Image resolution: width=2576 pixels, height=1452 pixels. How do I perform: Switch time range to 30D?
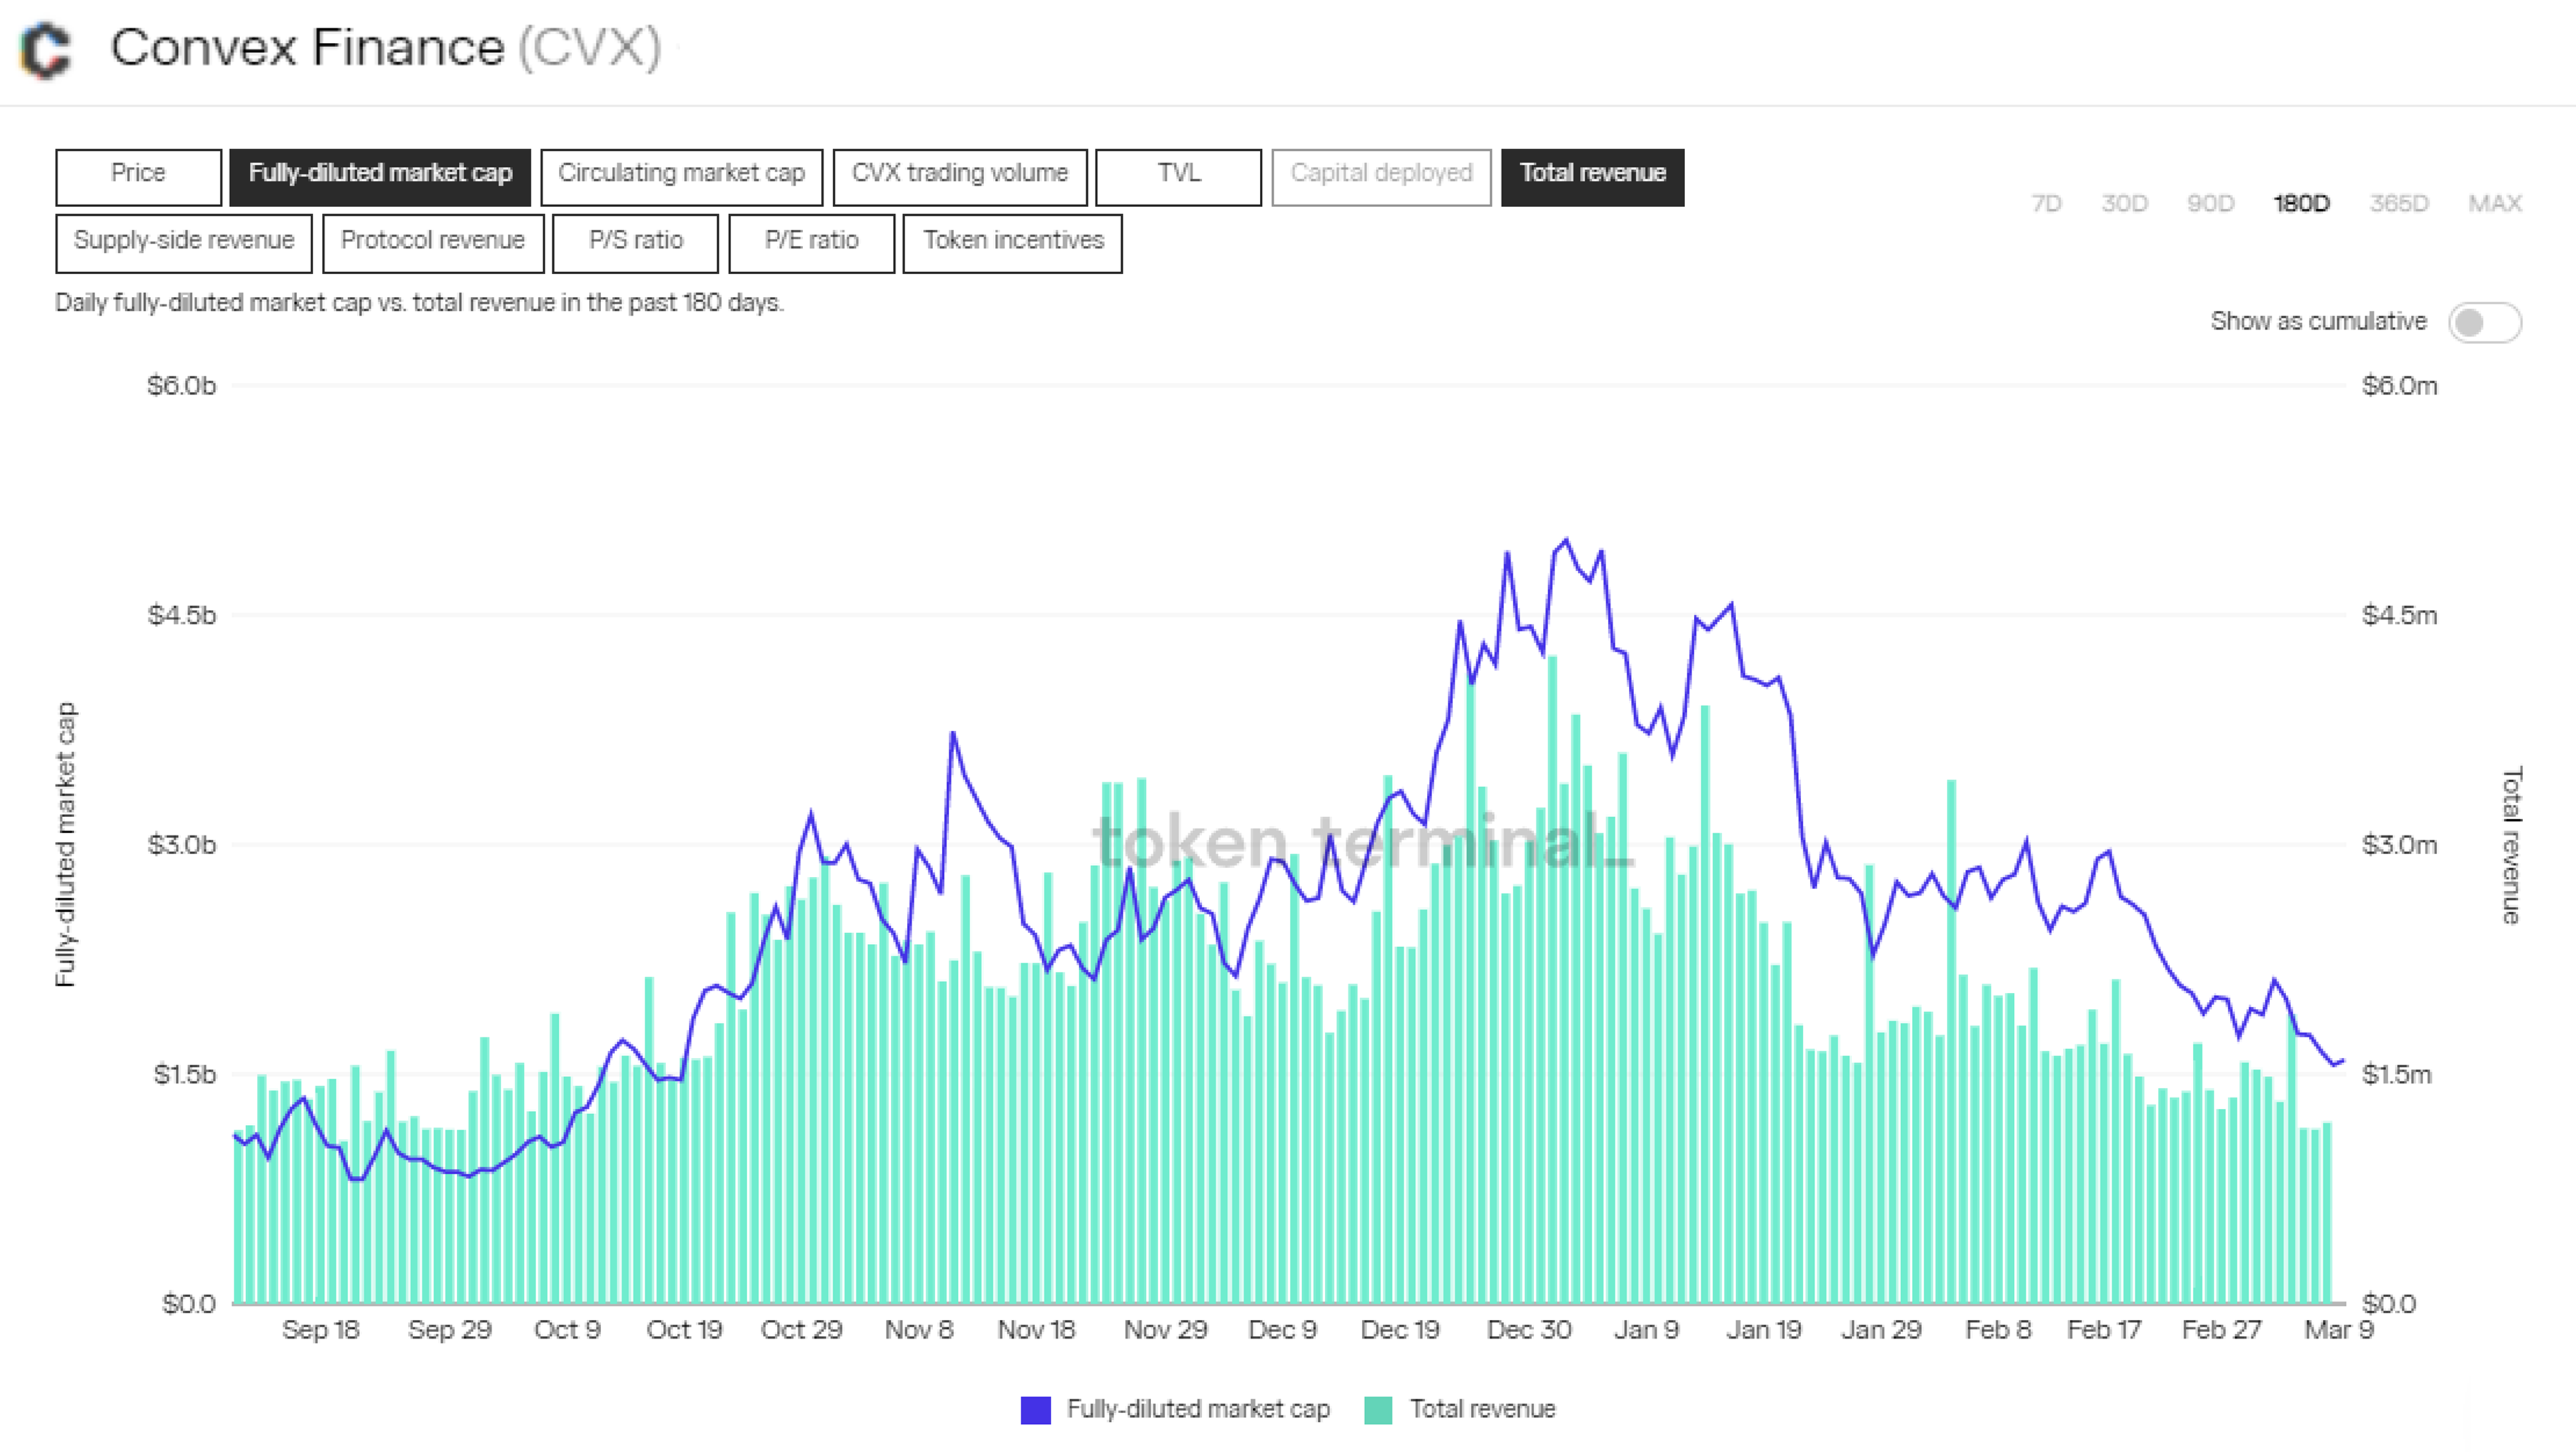(x=2124, y=204)
